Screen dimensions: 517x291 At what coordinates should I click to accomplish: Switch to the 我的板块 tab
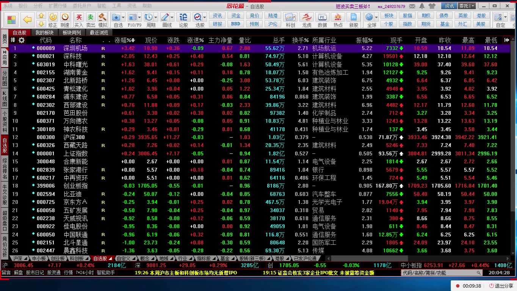(45, 33)
